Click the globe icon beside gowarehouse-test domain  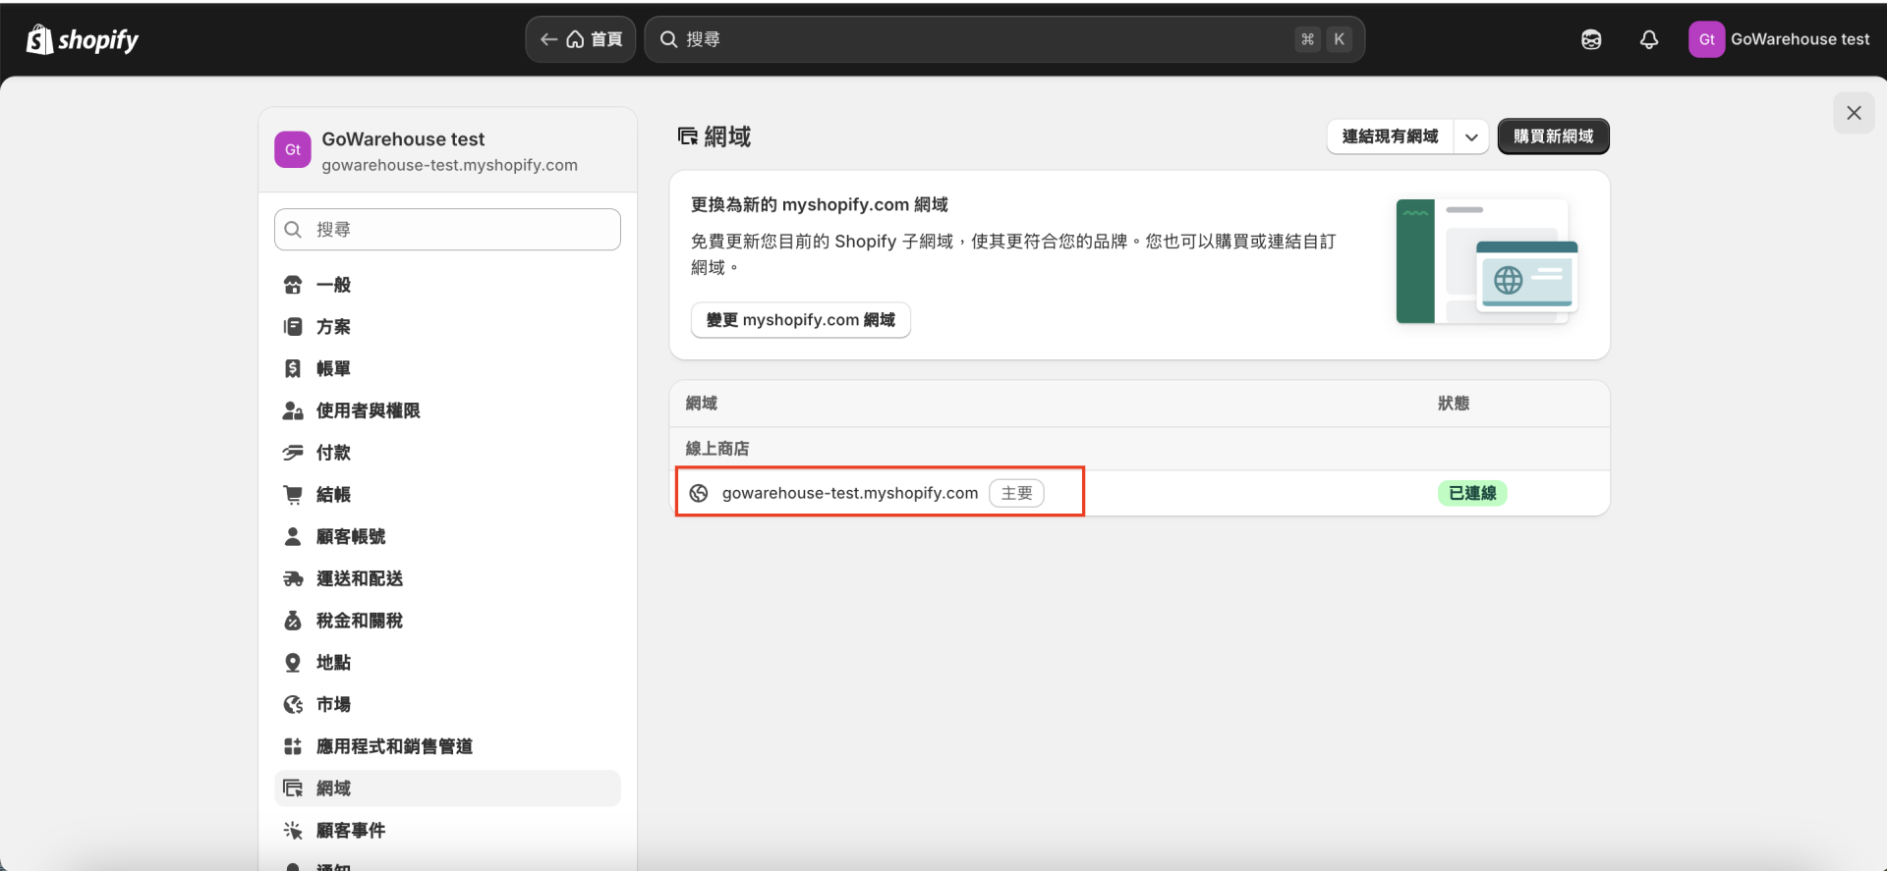coord(699,493)
